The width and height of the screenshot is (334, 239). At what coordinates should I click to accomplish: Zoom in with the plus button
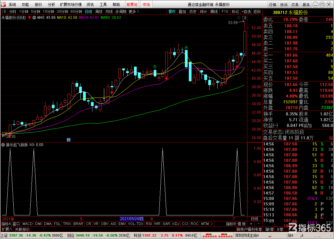pos(251,224)
